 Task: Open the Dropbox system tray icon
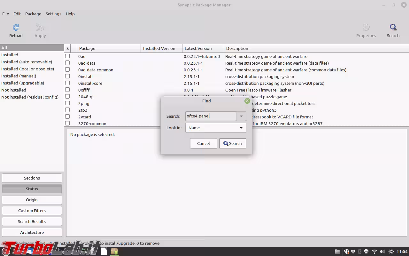353,252
